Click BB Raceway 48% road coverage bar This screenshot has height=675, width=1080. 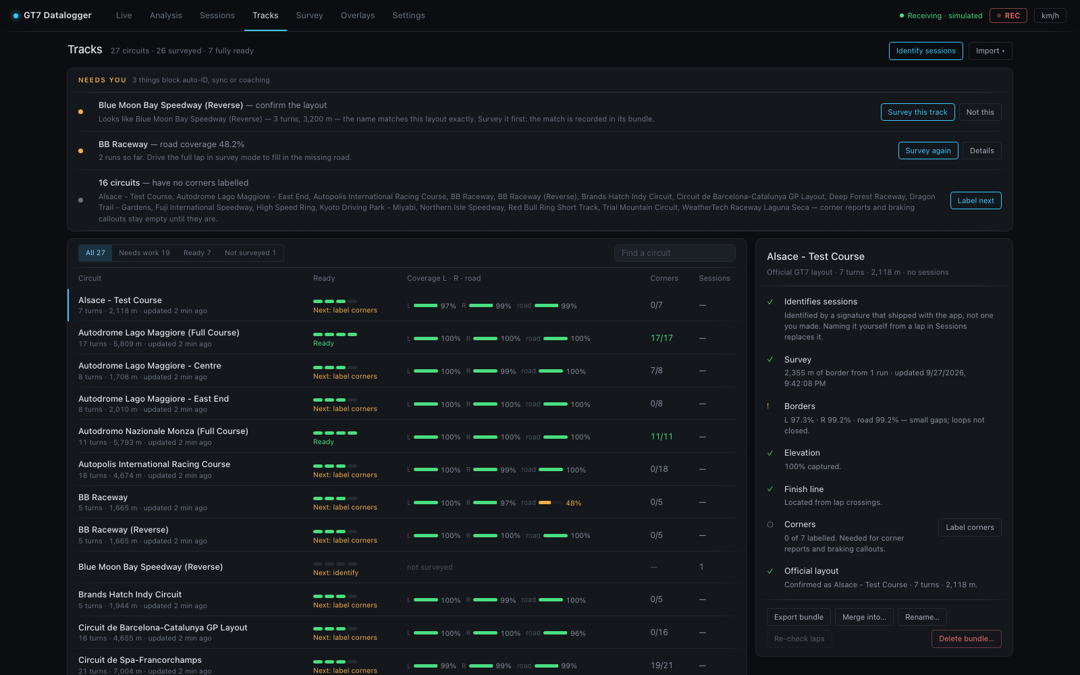[550, 503]
